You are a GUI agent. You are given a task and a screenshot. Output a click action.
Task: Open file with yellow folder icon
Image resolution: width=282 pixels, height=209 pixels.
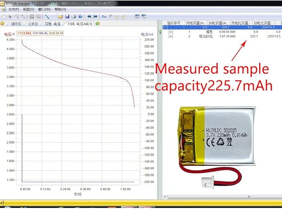tap(60, 16)
